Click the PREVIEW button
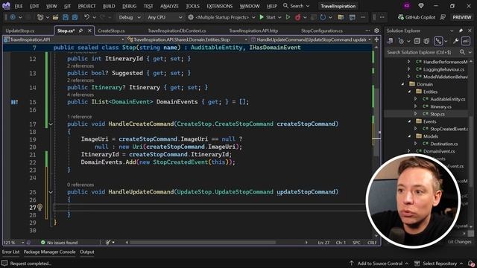The width and height of the screenshot is (477, 268). click(x=462, y=17)
